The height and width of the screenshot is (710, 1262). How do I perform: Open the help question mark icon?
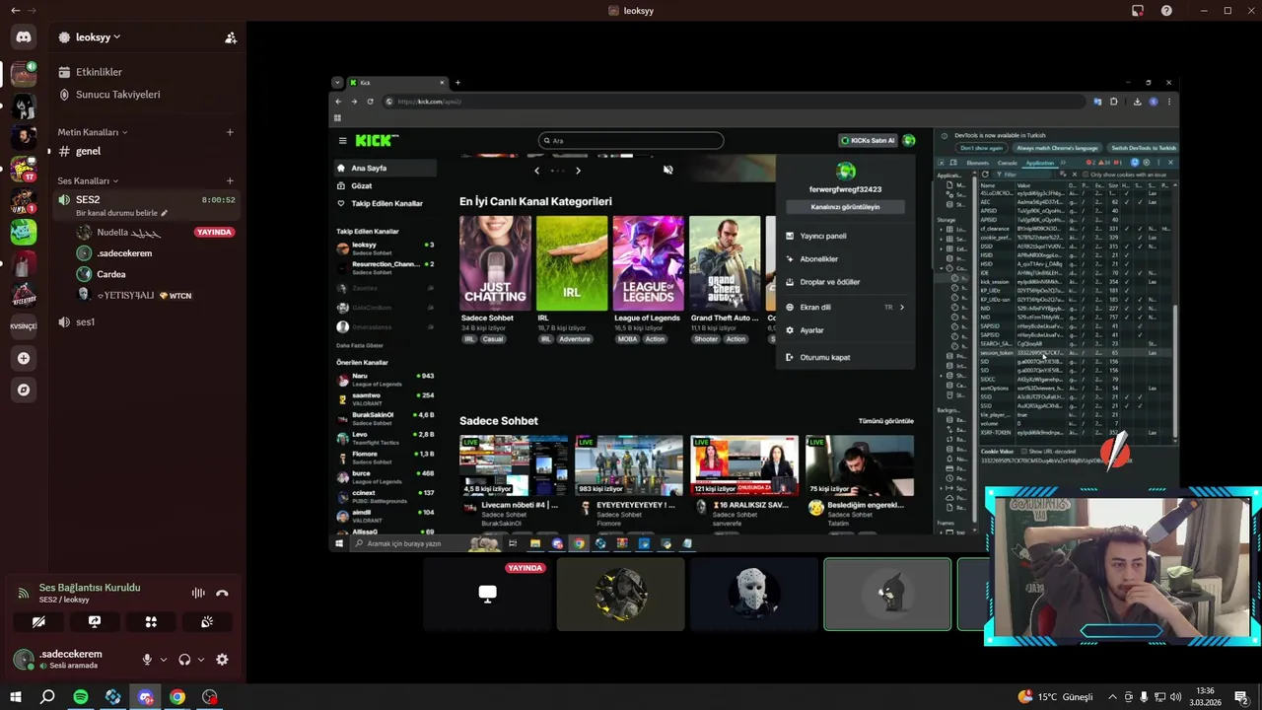[x=1166, y=11]
